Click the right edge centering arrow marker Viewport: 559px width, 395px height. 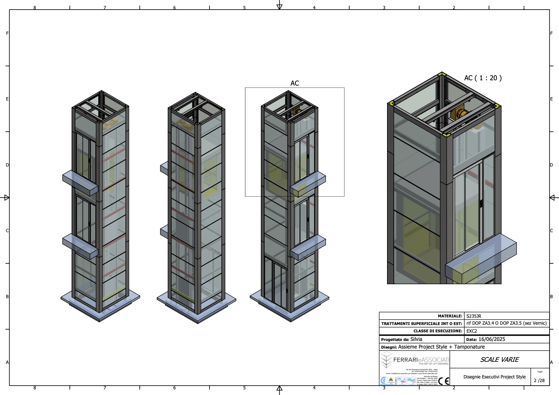coord(552,198)
